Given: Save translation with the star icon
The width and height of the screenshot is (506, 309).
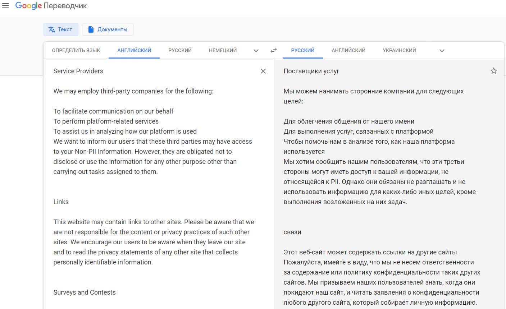Looking at the screenshot, I should point(493,71).
